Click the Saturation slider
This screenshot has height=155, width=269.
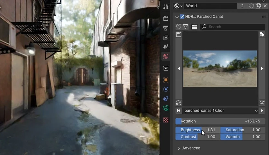[243, 130]
